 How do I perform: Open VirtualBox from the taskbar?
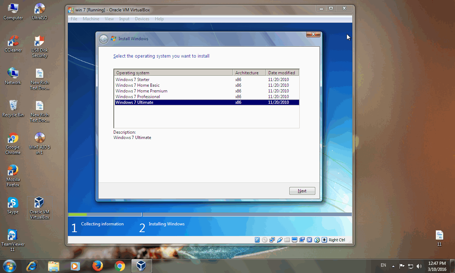coord(142,266)
